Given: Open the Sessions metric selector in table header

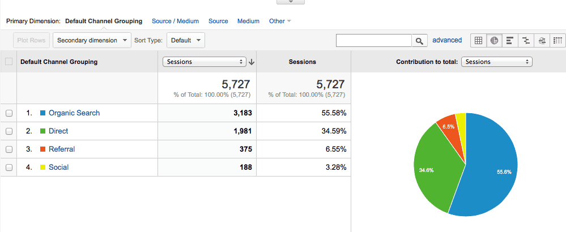Looking at the screenshot, I should click(x=205, y=62).
